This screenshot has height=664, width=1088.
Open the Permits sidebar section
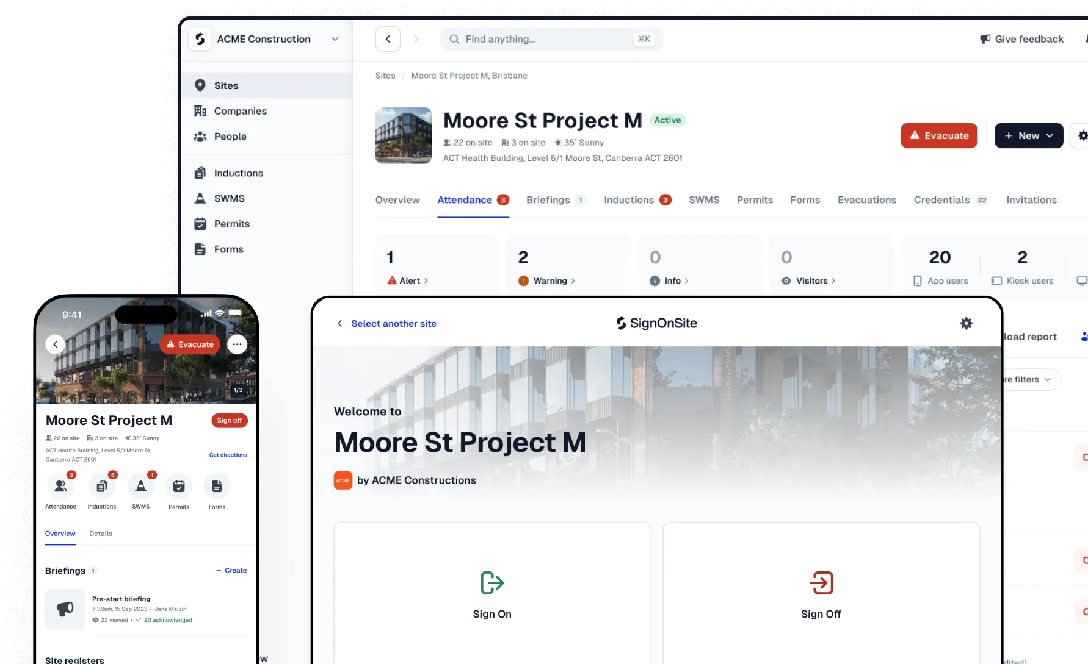point(231,224)
